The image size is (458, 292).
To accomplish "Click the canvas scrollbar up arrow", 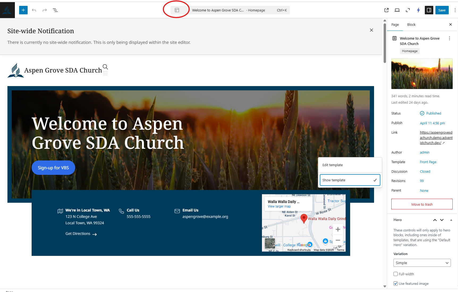I will (385, 20).
